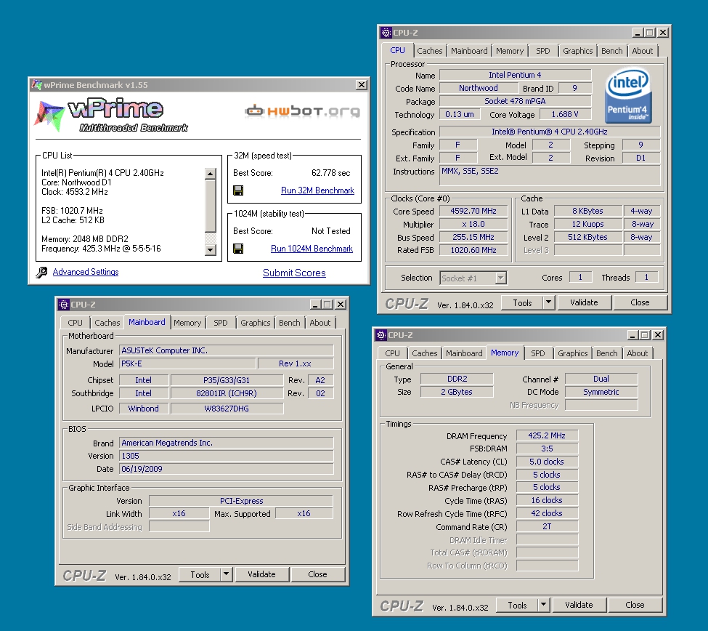Click the wPrime title bar icon
708x631 pixels.
tap(36, 84)
